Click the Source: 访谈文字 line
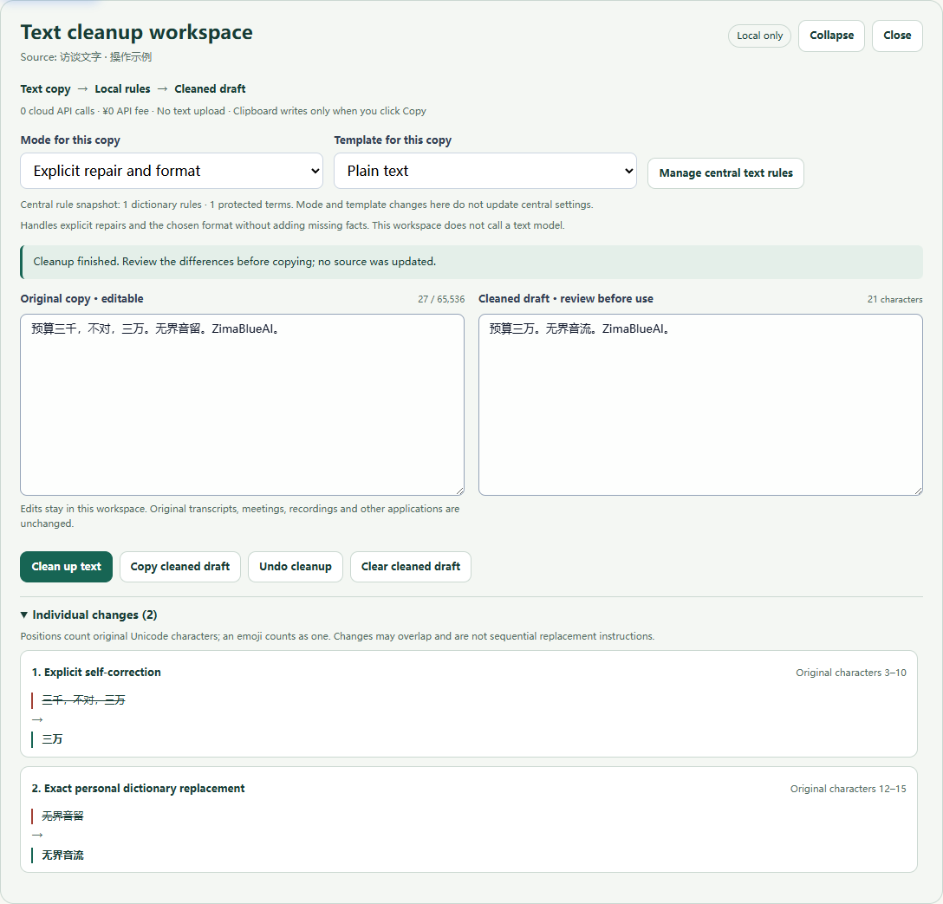This screenshot has width=943, height=904. point(86,57)
